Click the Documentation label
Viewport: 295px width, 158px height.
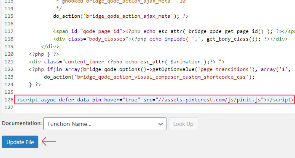(x=22, y=123)
